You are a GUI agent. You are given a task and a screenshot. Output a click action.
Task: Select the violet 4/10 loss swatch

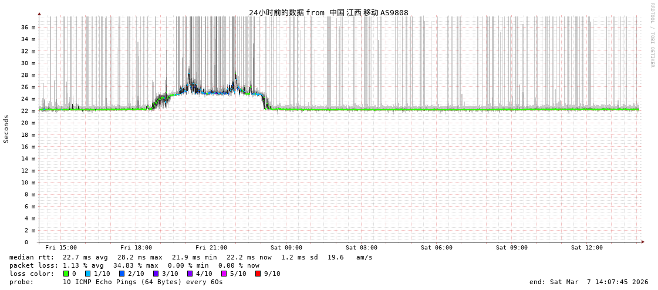(190, 274)
